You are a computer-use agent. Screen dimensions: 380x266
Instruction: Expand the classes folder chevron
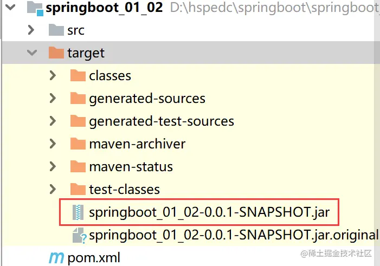pyautogui.click(x=53, y=75)
